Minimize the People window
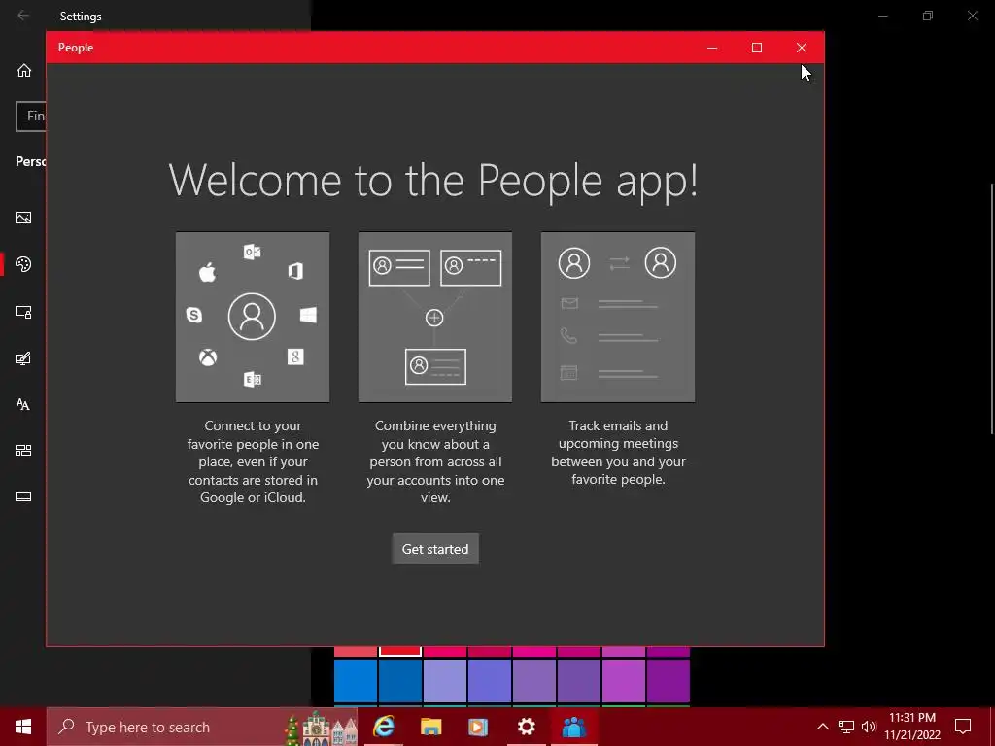 [712, 48]
